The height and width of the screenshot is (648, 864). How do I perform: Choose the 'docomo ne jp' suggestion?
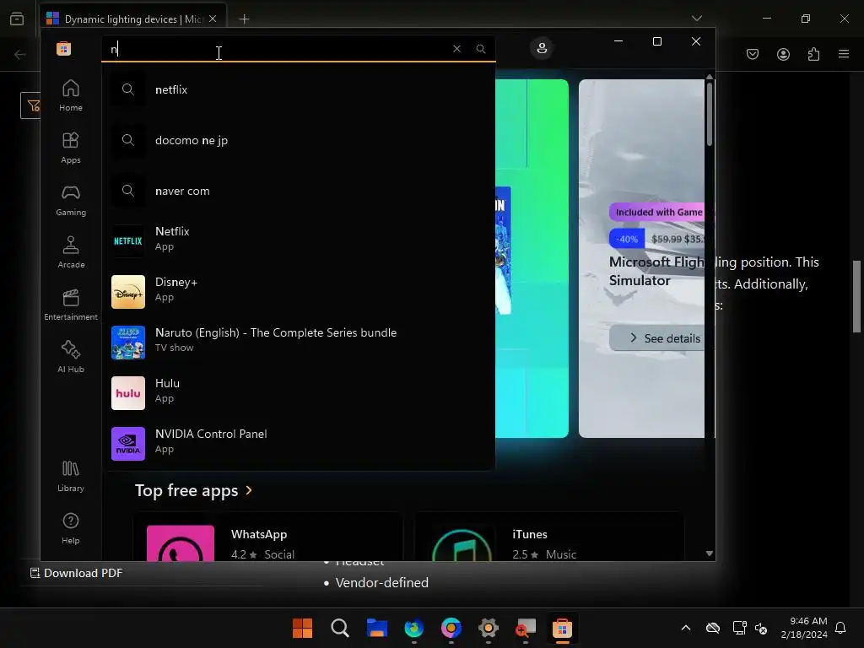point(299,140)
